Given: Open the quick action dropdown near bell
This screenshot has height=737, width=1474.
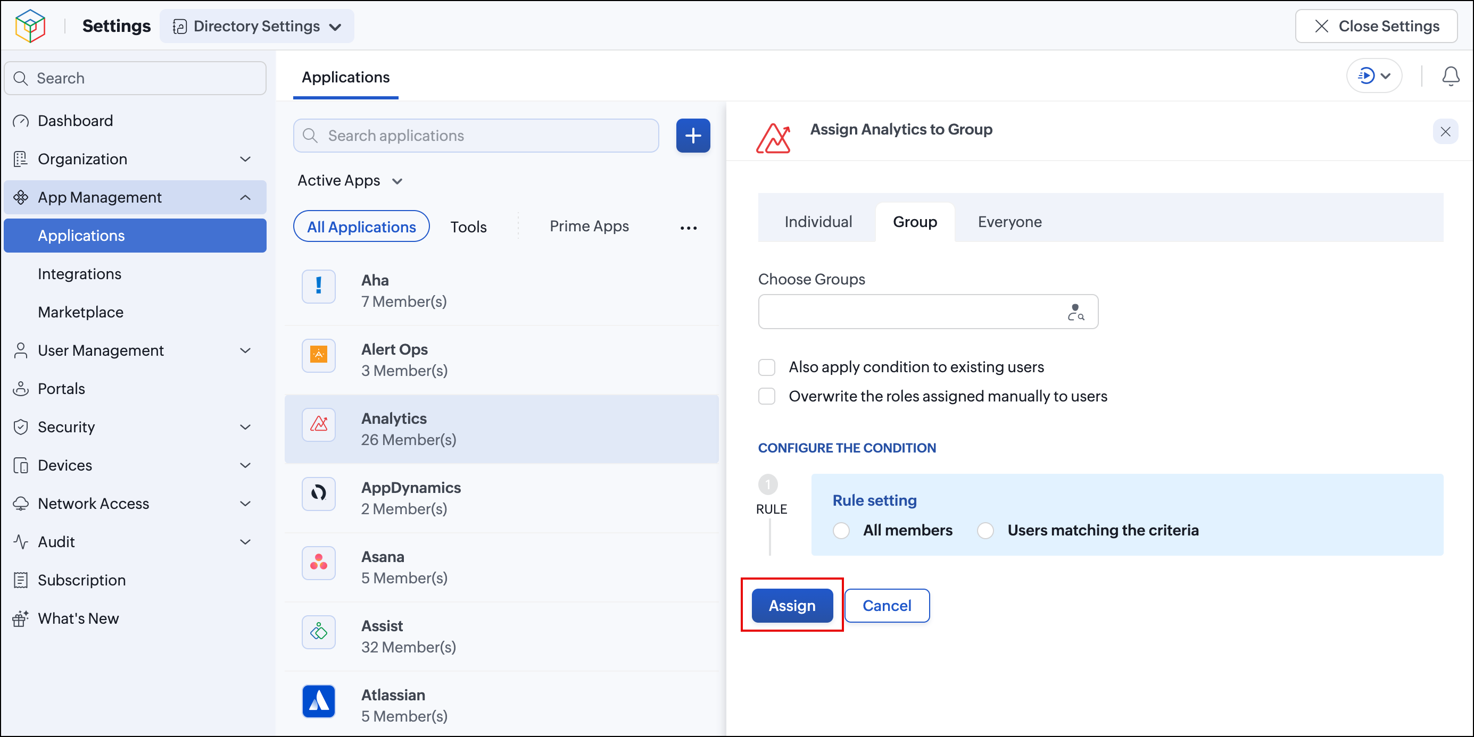Looking at the screenshot, I should click(1374, 76).
